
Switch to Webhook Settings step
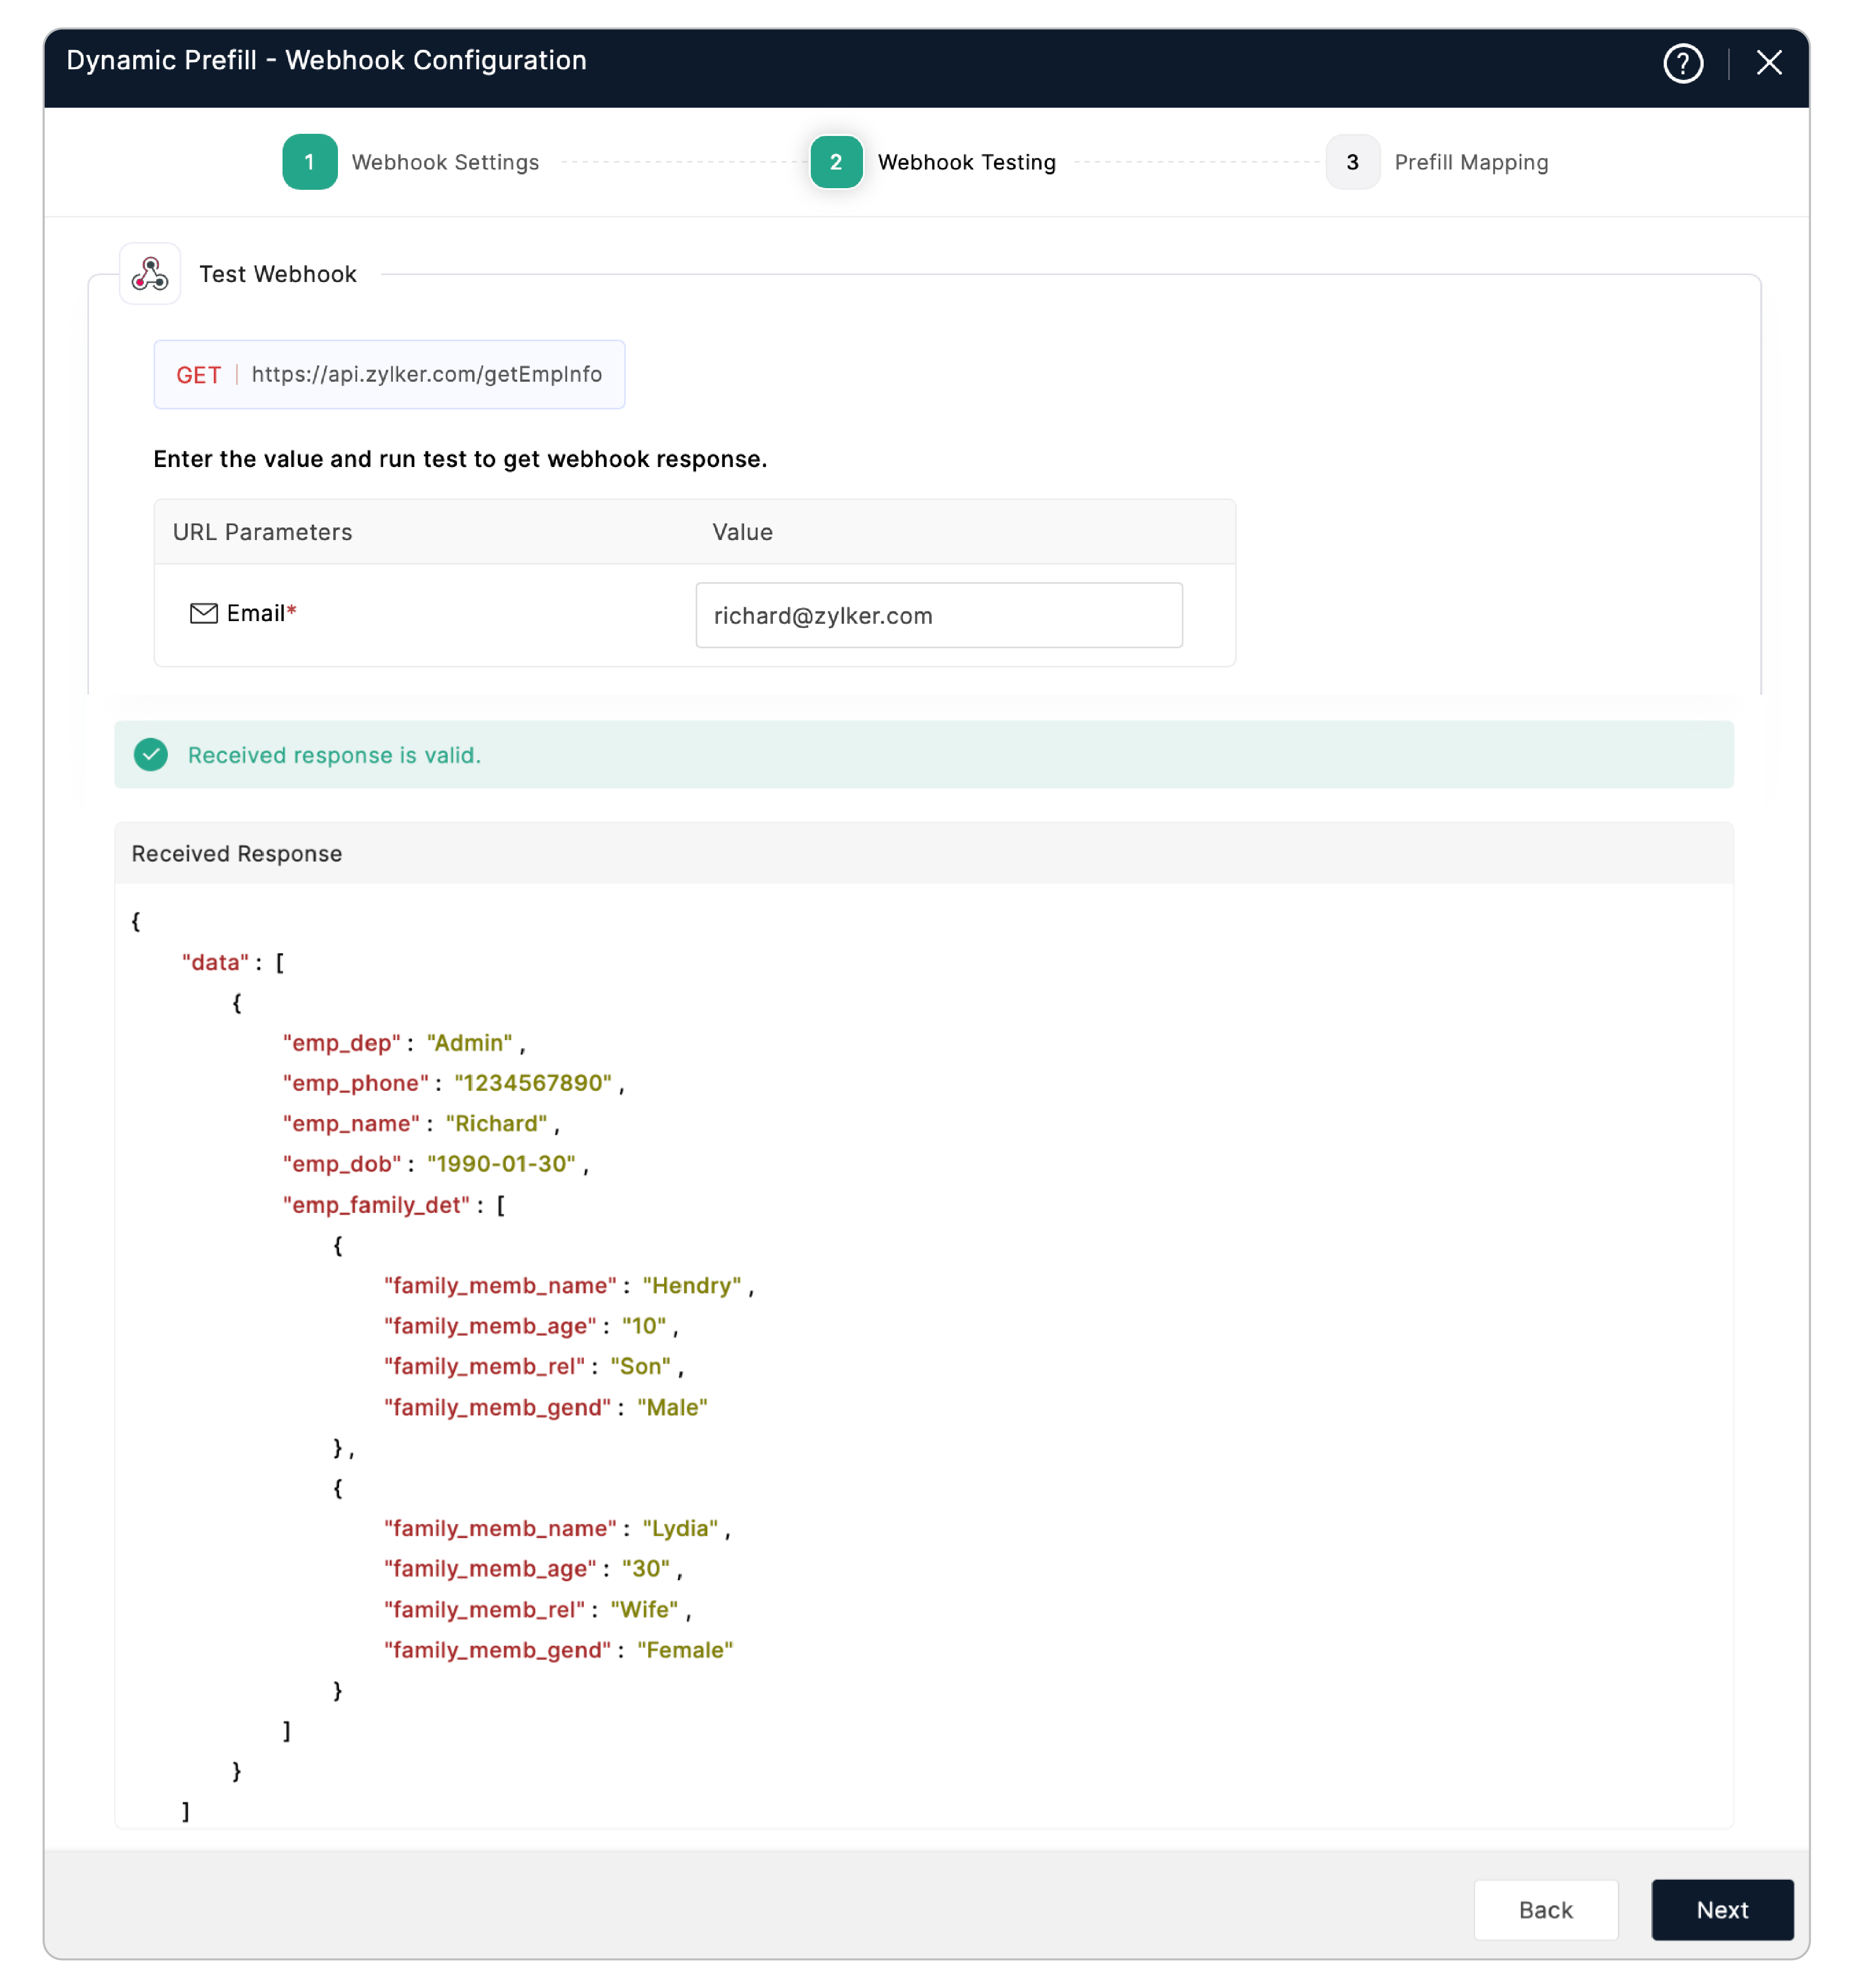(445, 162)
